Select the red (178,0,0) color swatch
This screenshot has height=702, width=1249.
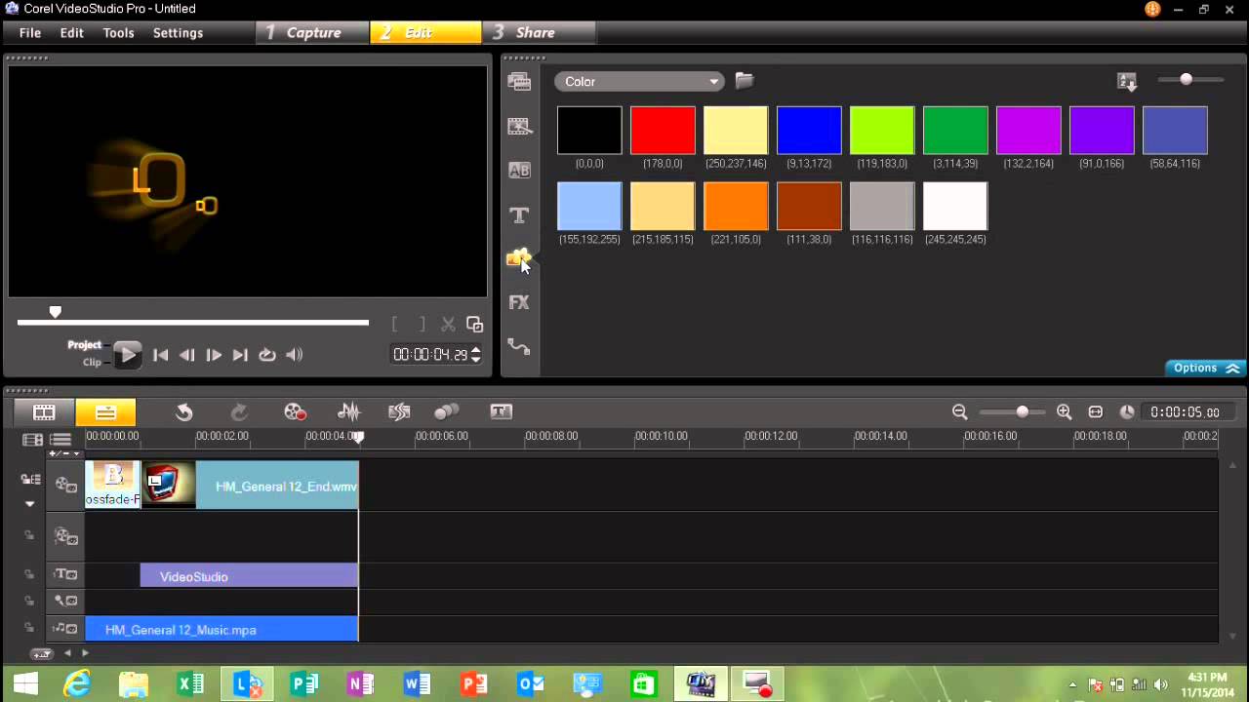pos(663,131)
